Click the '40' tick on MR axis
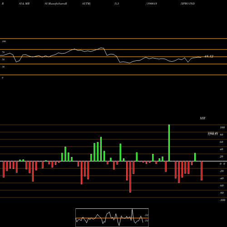The width and height of the screenshot is (227, 227). 222,149
